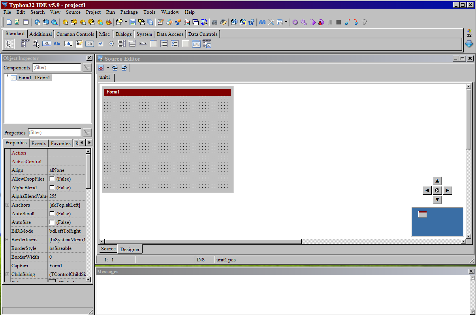Choose the TMemo component icon
Viewport: 476px width, 315px height.
79,44
